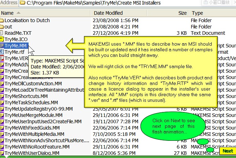Select the Localisation to Dutch folder icon
The height and width of the screenshot is (158, 236).
pyautogui.click(x=2, y=20)
